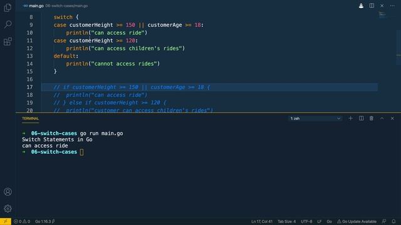Click 'can access ride' terminal output line
This screenshot has height=225, width=401.
coord(44,146)
